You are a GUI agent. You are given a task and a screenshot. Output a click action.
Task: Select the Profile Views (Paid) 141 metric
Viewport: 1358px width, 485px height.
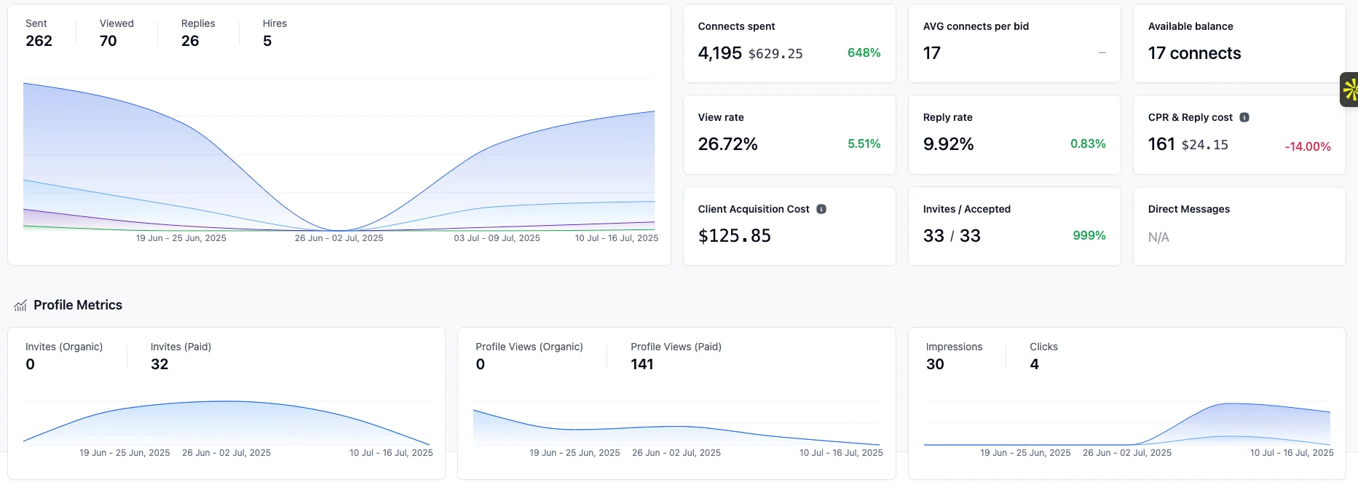pos(675,356)
